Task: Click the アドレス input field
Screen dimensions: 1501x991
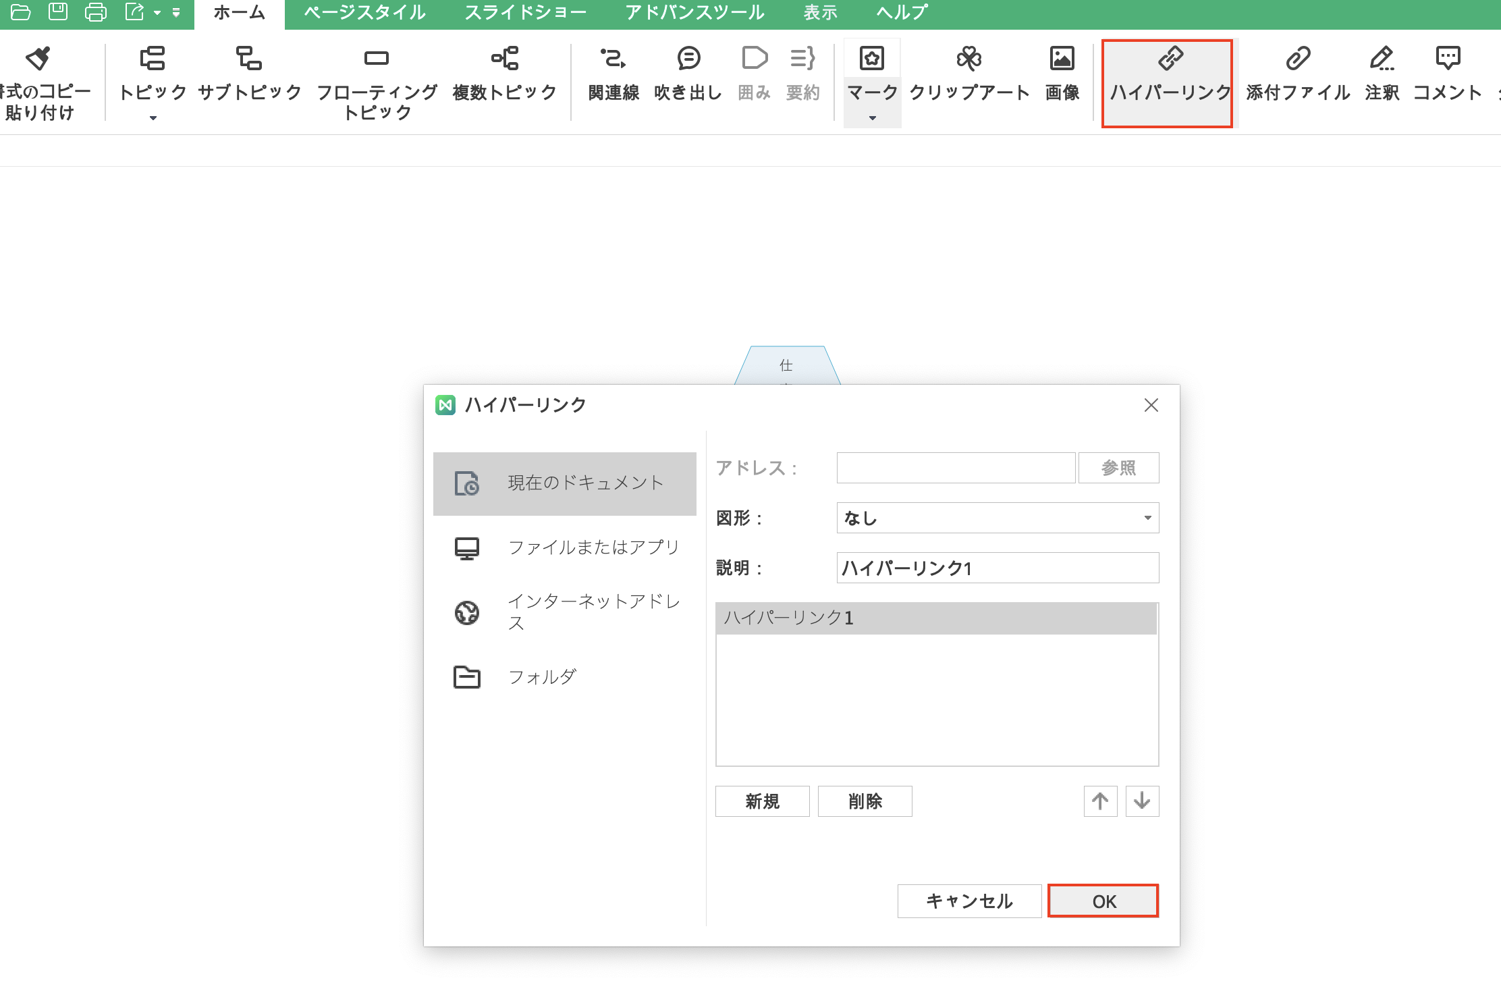Action: click(x=956, y=468)
